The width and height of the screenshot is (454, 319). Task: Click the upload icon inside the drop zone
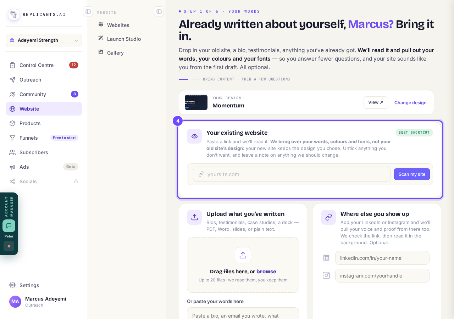(243, 255)
